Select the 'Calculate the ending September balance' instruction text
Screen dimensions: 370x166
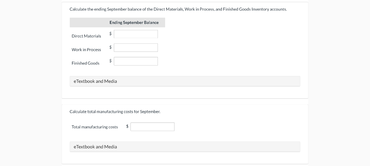178,9
